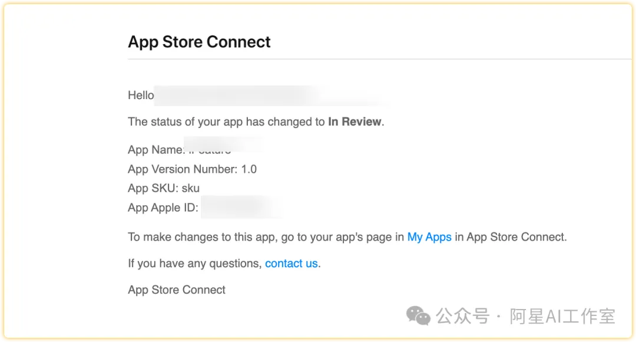Click the WeChat logo icon in watermark
The height and width of the screenshot is (342, 636).
419,317
